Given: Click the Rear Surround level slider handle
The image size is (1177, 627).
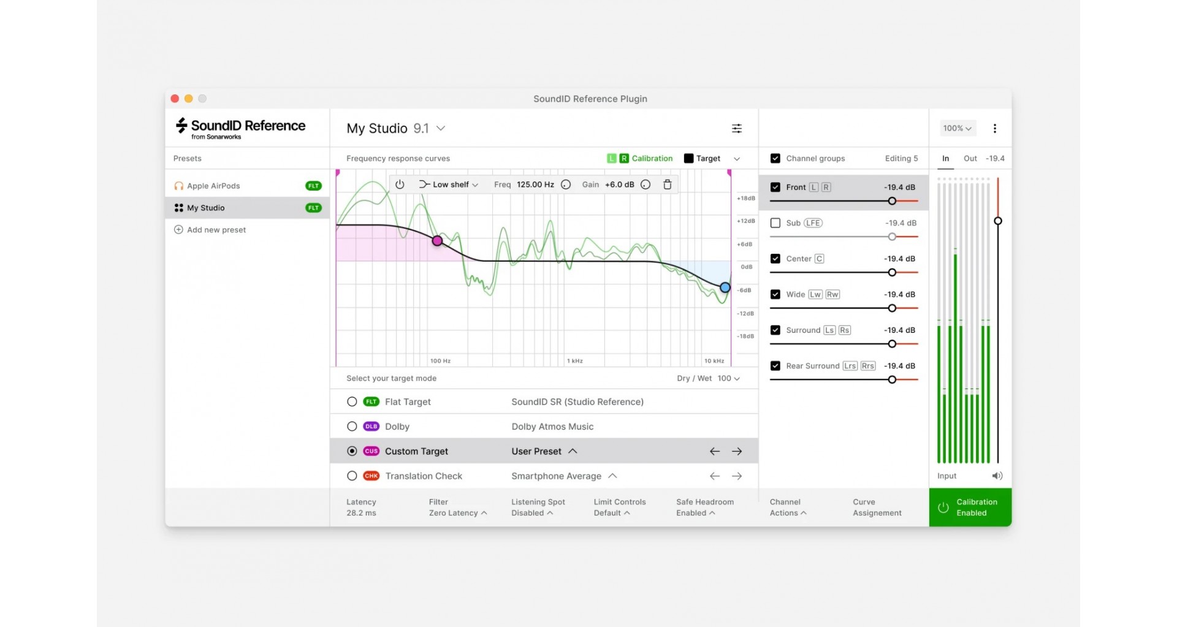Looking at the screenshot, I should 892,379.
